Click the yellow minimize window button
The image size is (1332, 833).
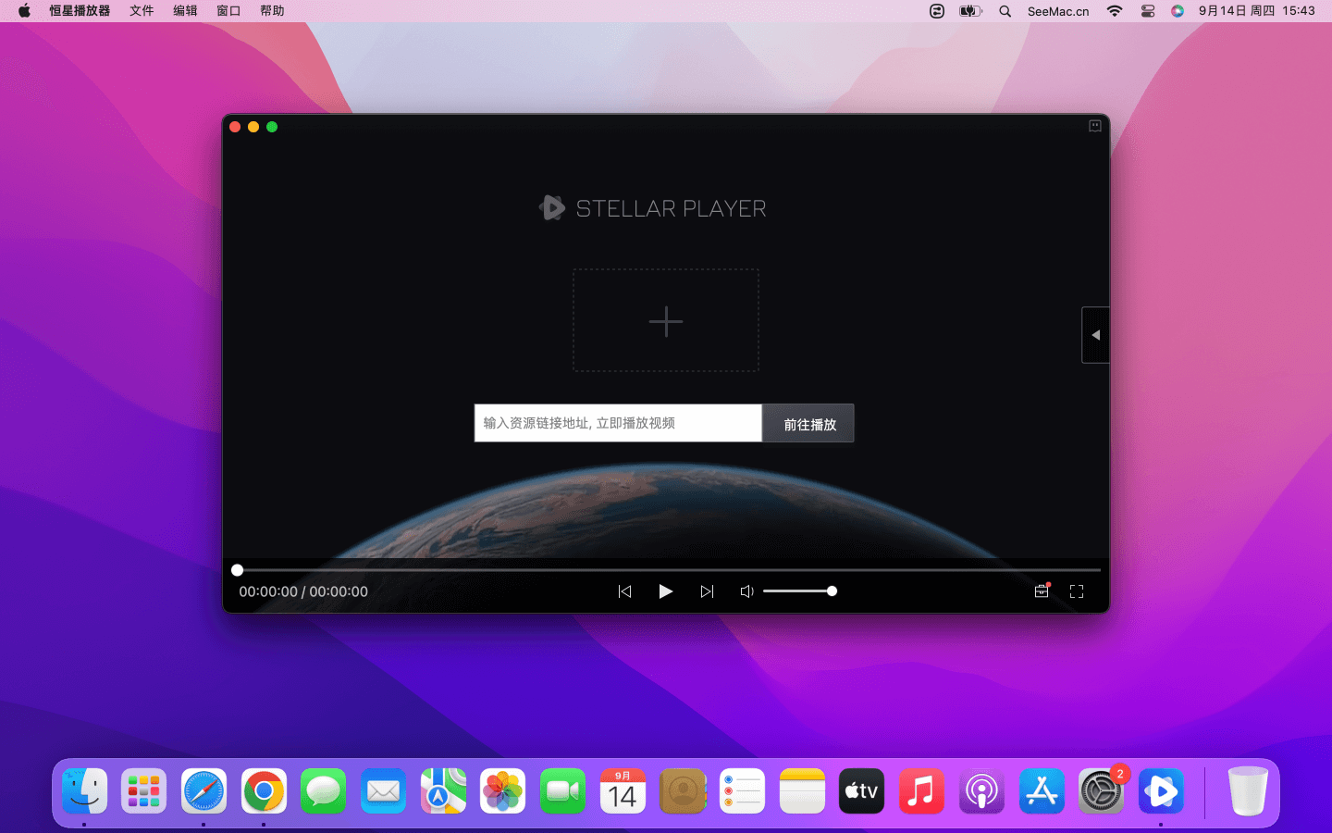tap(253, 127)
